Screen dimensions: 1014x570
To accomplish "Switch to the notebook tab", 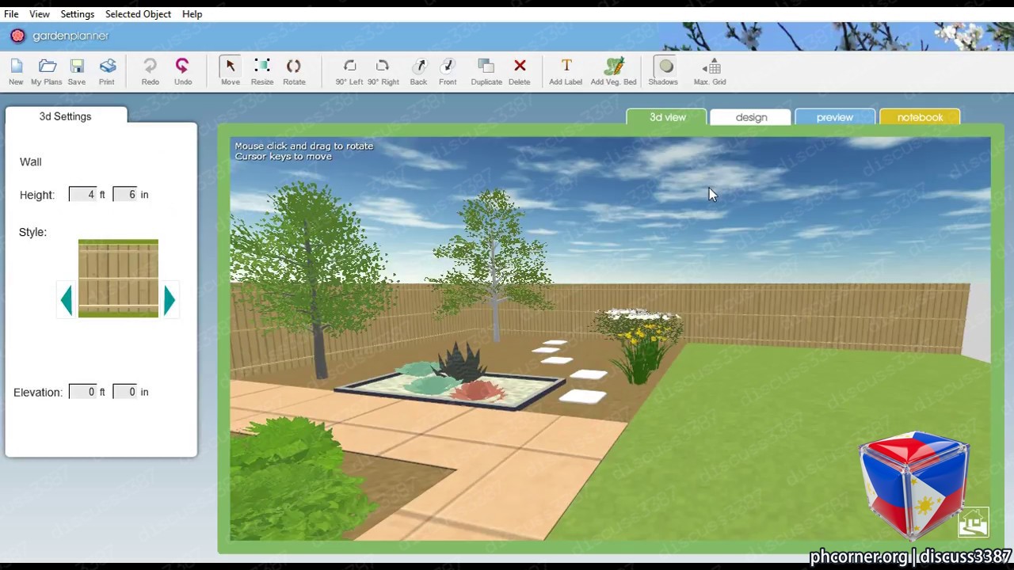I will click(x=920, y=117).
